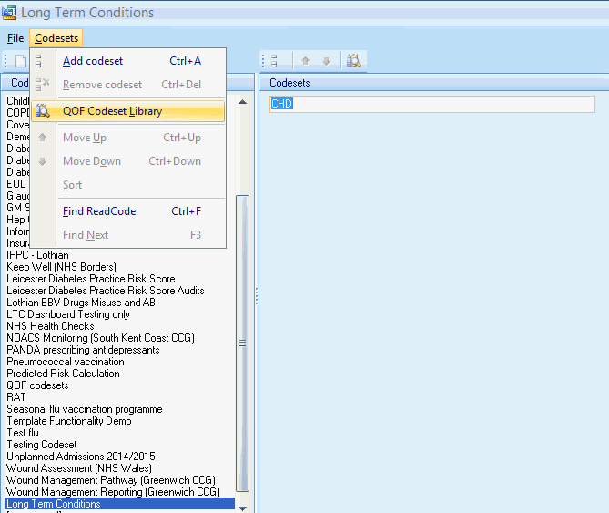Click the list scrollbar up arrow
Image resolution: width=609 pixels, height=513 pixels.
click(242, 101)
